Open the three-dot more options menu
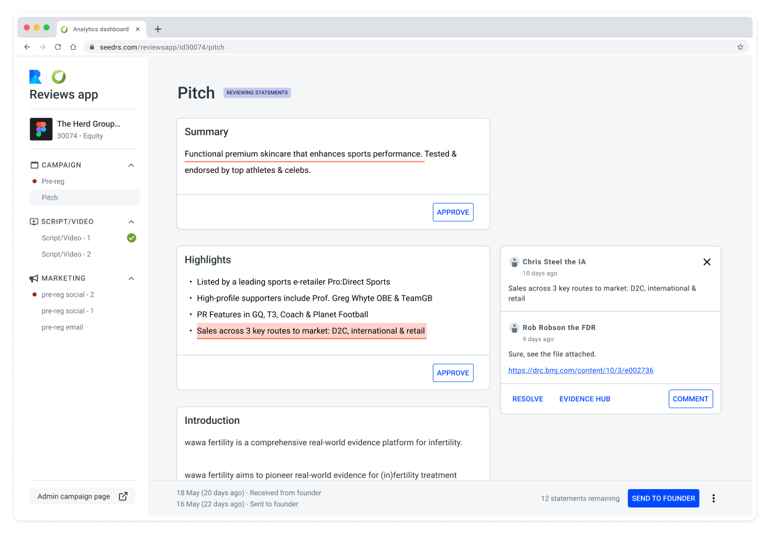This screenshot has height=534, width=770. 713,498
